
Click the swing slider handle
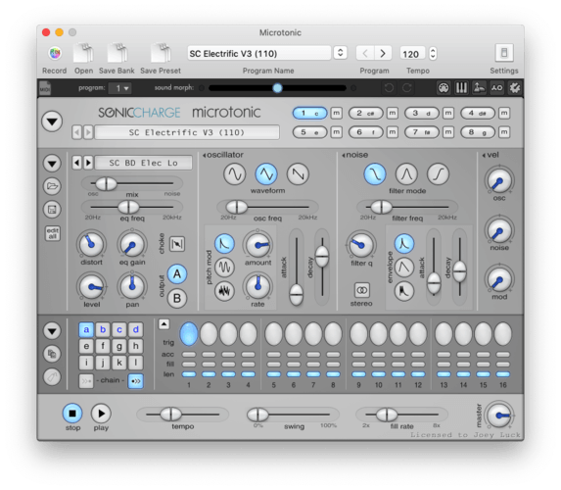click(x=257, y=415)
